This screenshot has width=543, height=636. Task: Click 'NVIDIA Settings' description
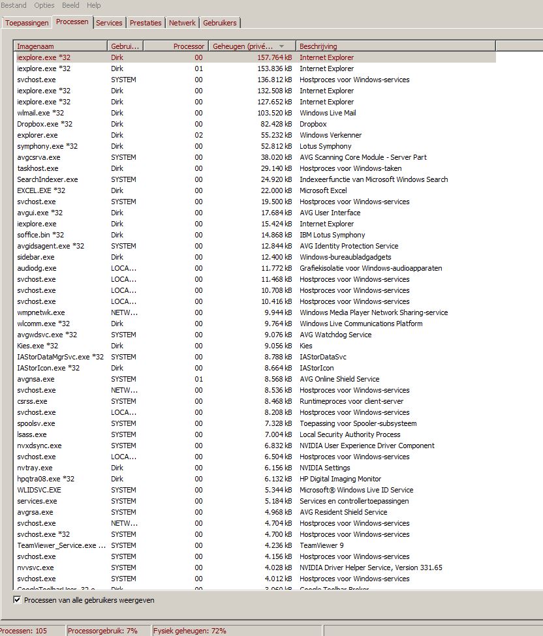324,468
